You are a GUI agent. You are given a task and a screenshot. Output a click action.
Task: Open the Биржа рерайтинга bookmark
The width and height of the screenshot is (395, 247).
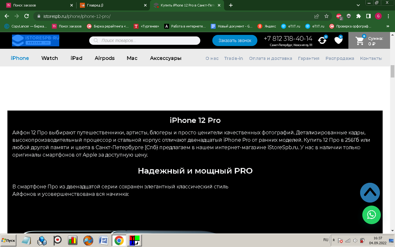[108, 26]
